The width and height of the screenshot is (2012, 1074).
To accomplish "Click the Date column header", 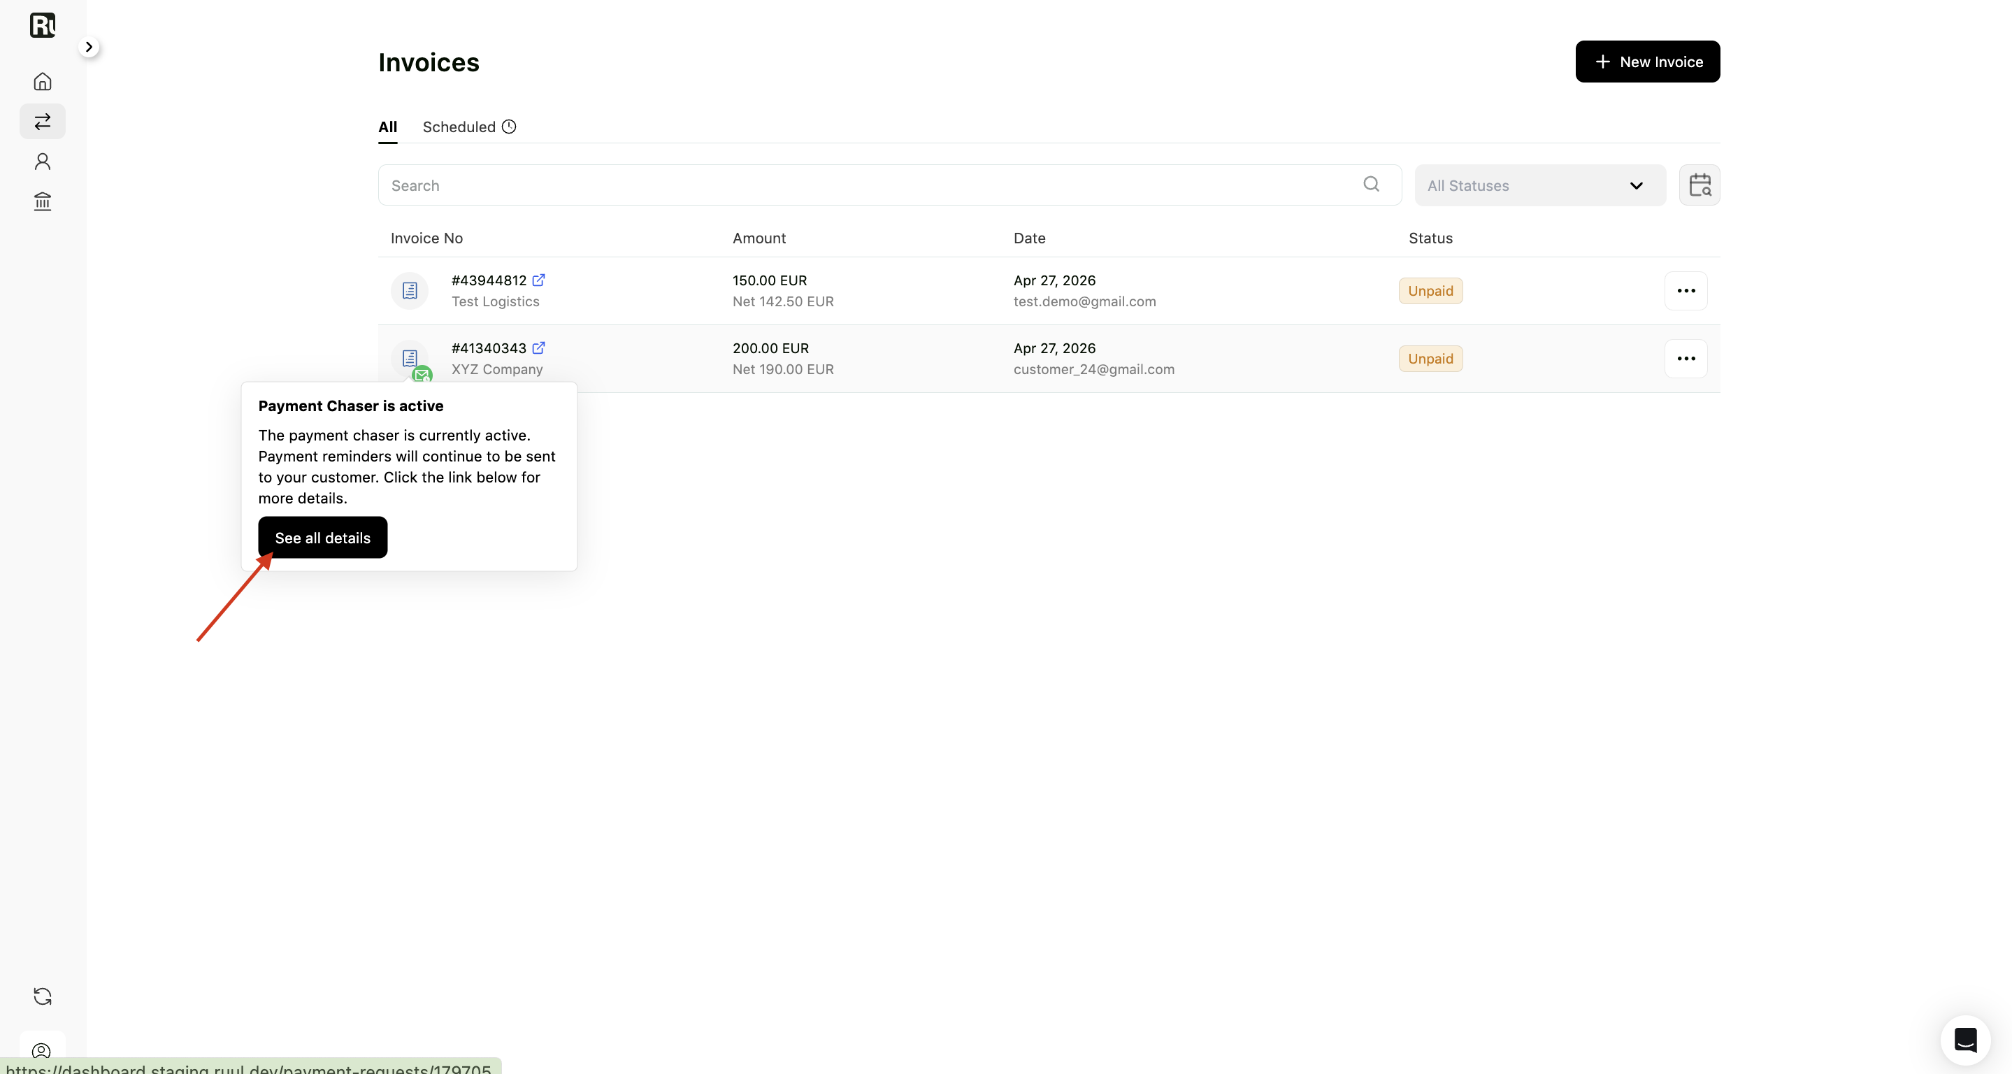I will coord(1030,238).
